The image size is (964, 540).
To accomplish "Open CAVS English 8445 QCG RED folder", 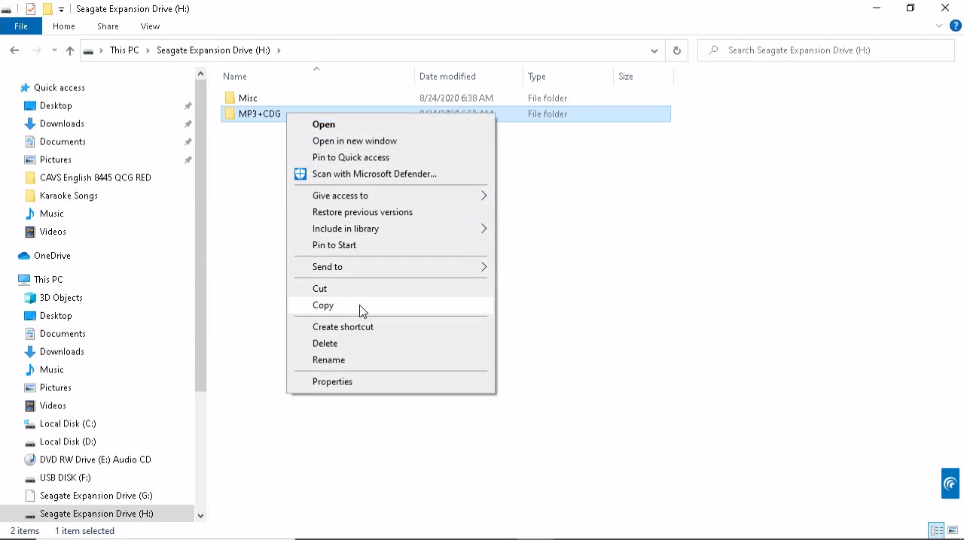I will (95, 178).
